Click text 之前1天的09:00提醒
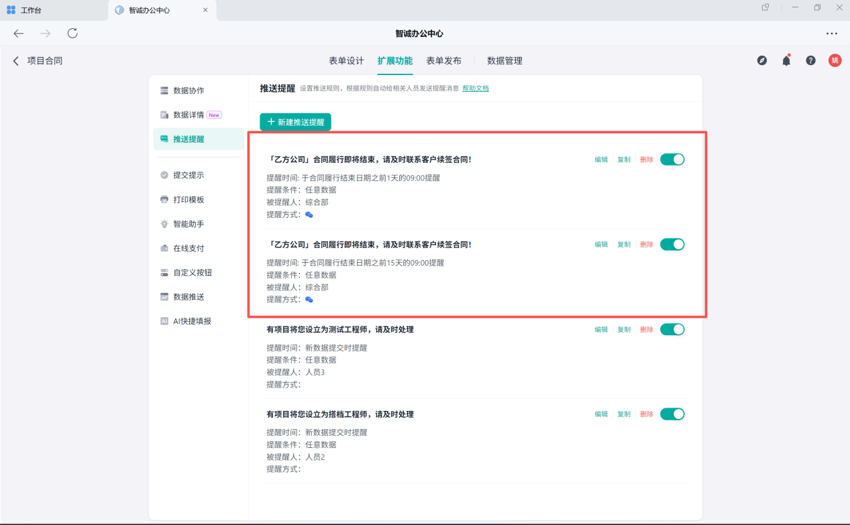 [406, 178]
